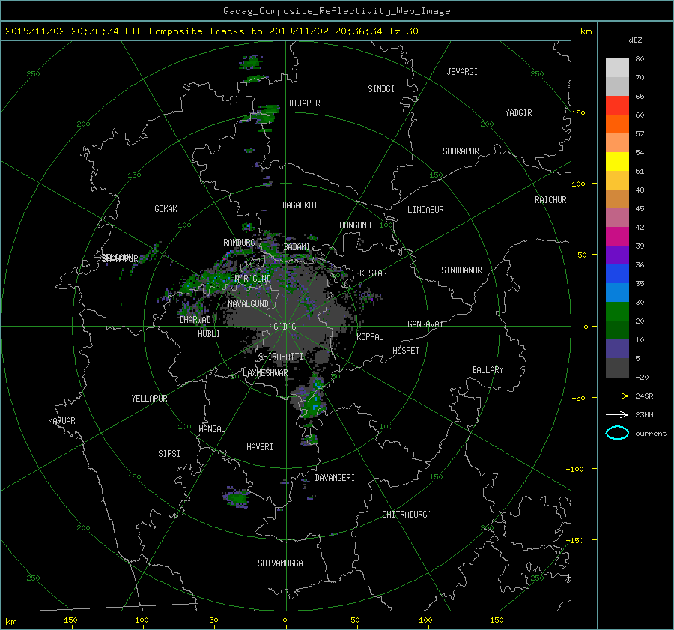Click the NAVALGUND city label
The height and width of the screenshot is (630, 674).
coord(248,304)
